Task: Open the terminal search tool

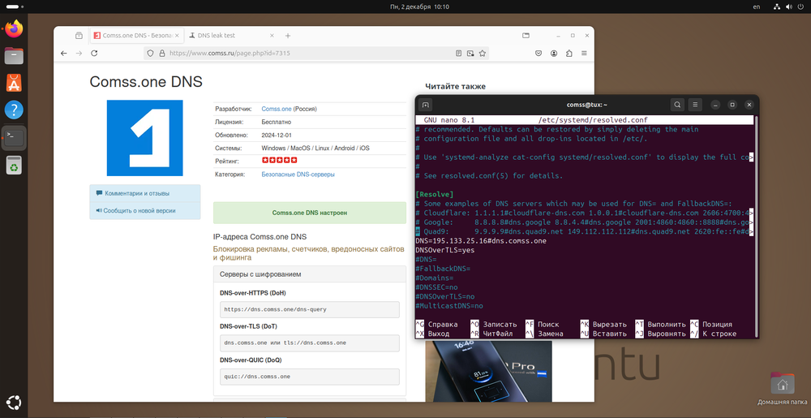Action: [677, 105]
